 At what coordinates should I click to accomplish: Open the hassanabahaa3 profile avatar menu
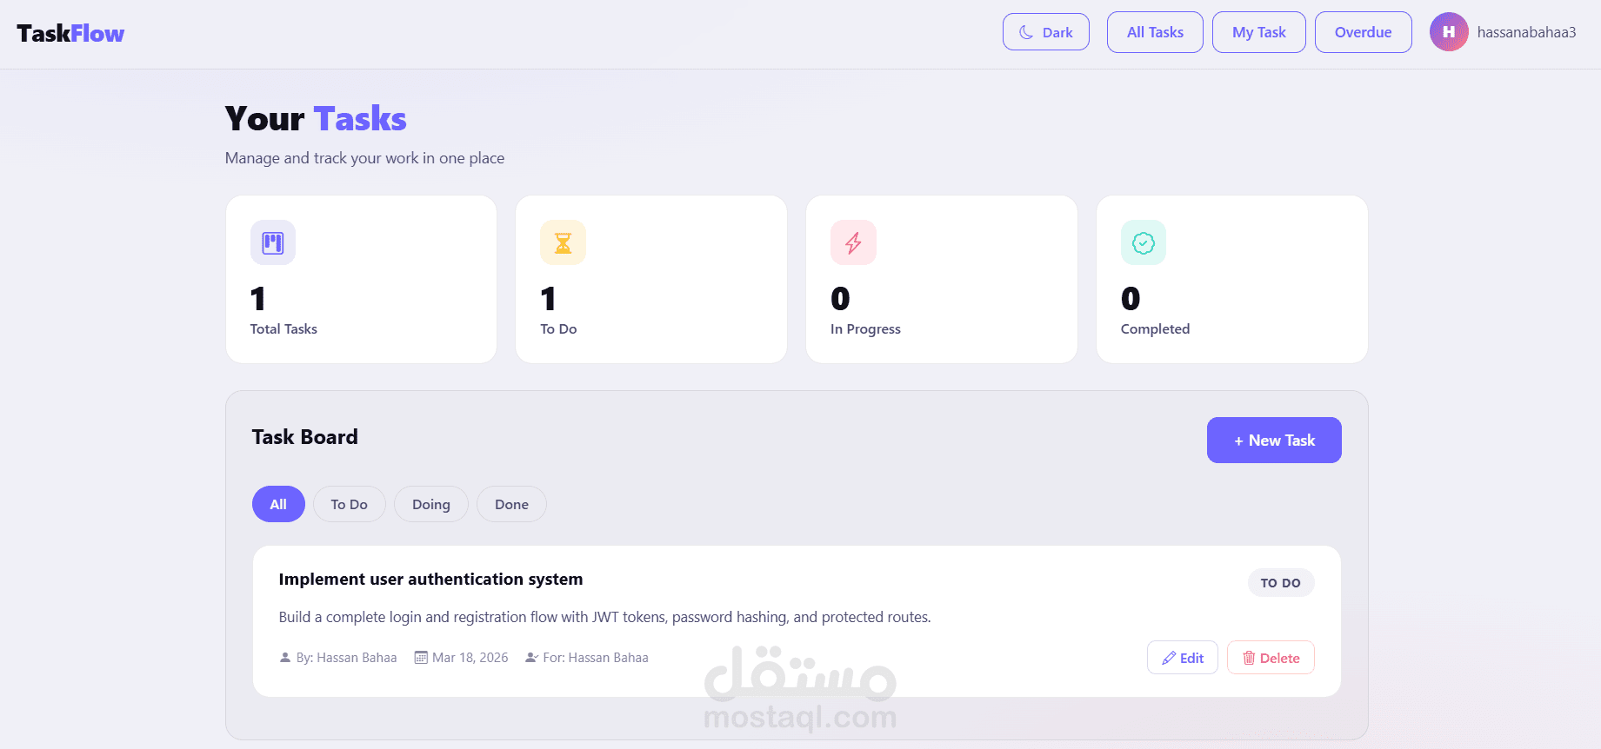tap(1448, 31)
